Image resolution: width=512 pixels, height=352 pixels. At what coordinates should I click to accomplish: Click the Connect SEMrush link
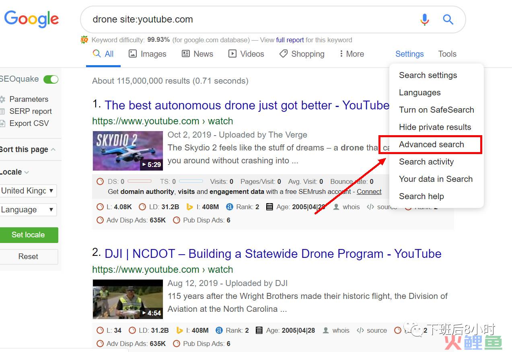[369, 191]
